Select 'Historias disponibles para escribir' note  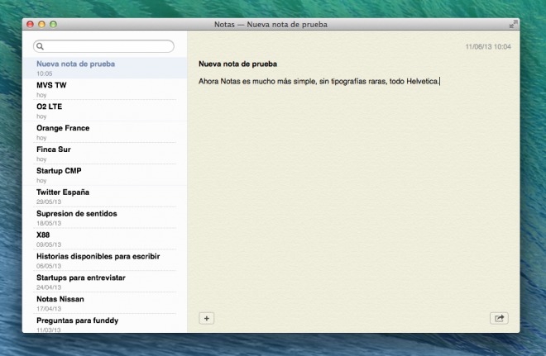[104, 260]
